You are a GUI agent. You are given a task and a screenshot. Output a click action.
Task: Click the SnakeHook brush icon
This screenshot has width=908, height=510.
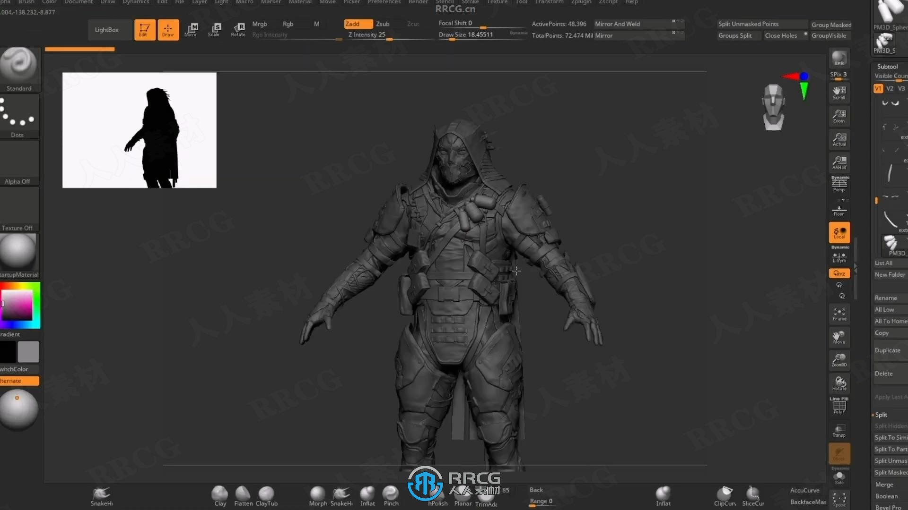click(x=102, y=494)
